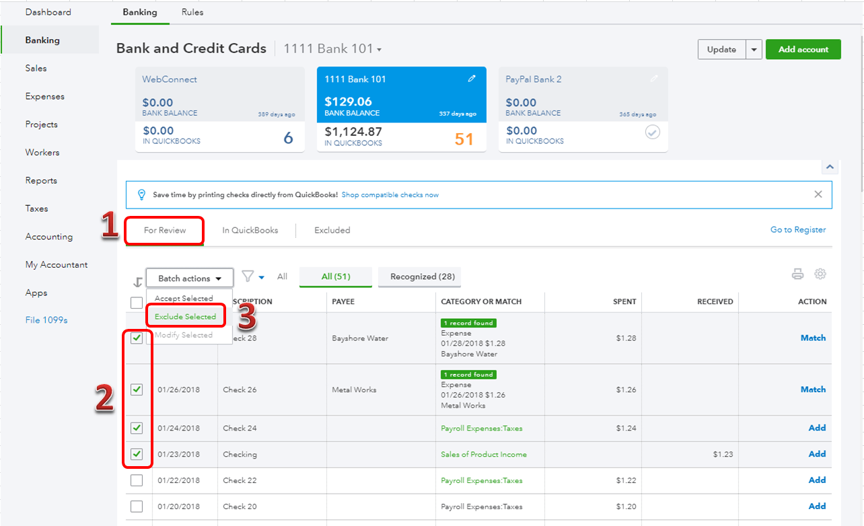Collapse the banking panel with the top-right chevron
The height and width of the screenshot is (526, 864).
click(830, 166)
